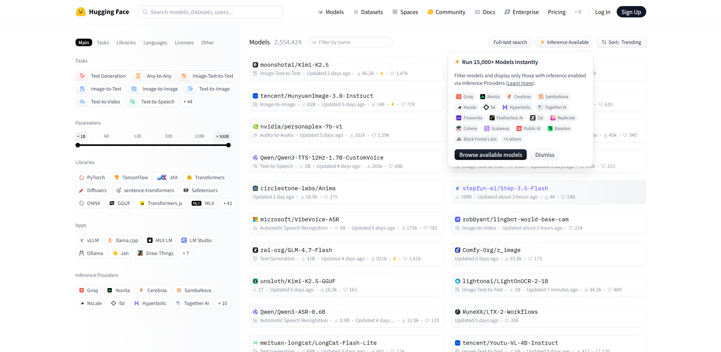Image resolution: width=721 pixels, height=352 pixels.
Task: Click the Browse available models button
Action: tap(491, 155)
